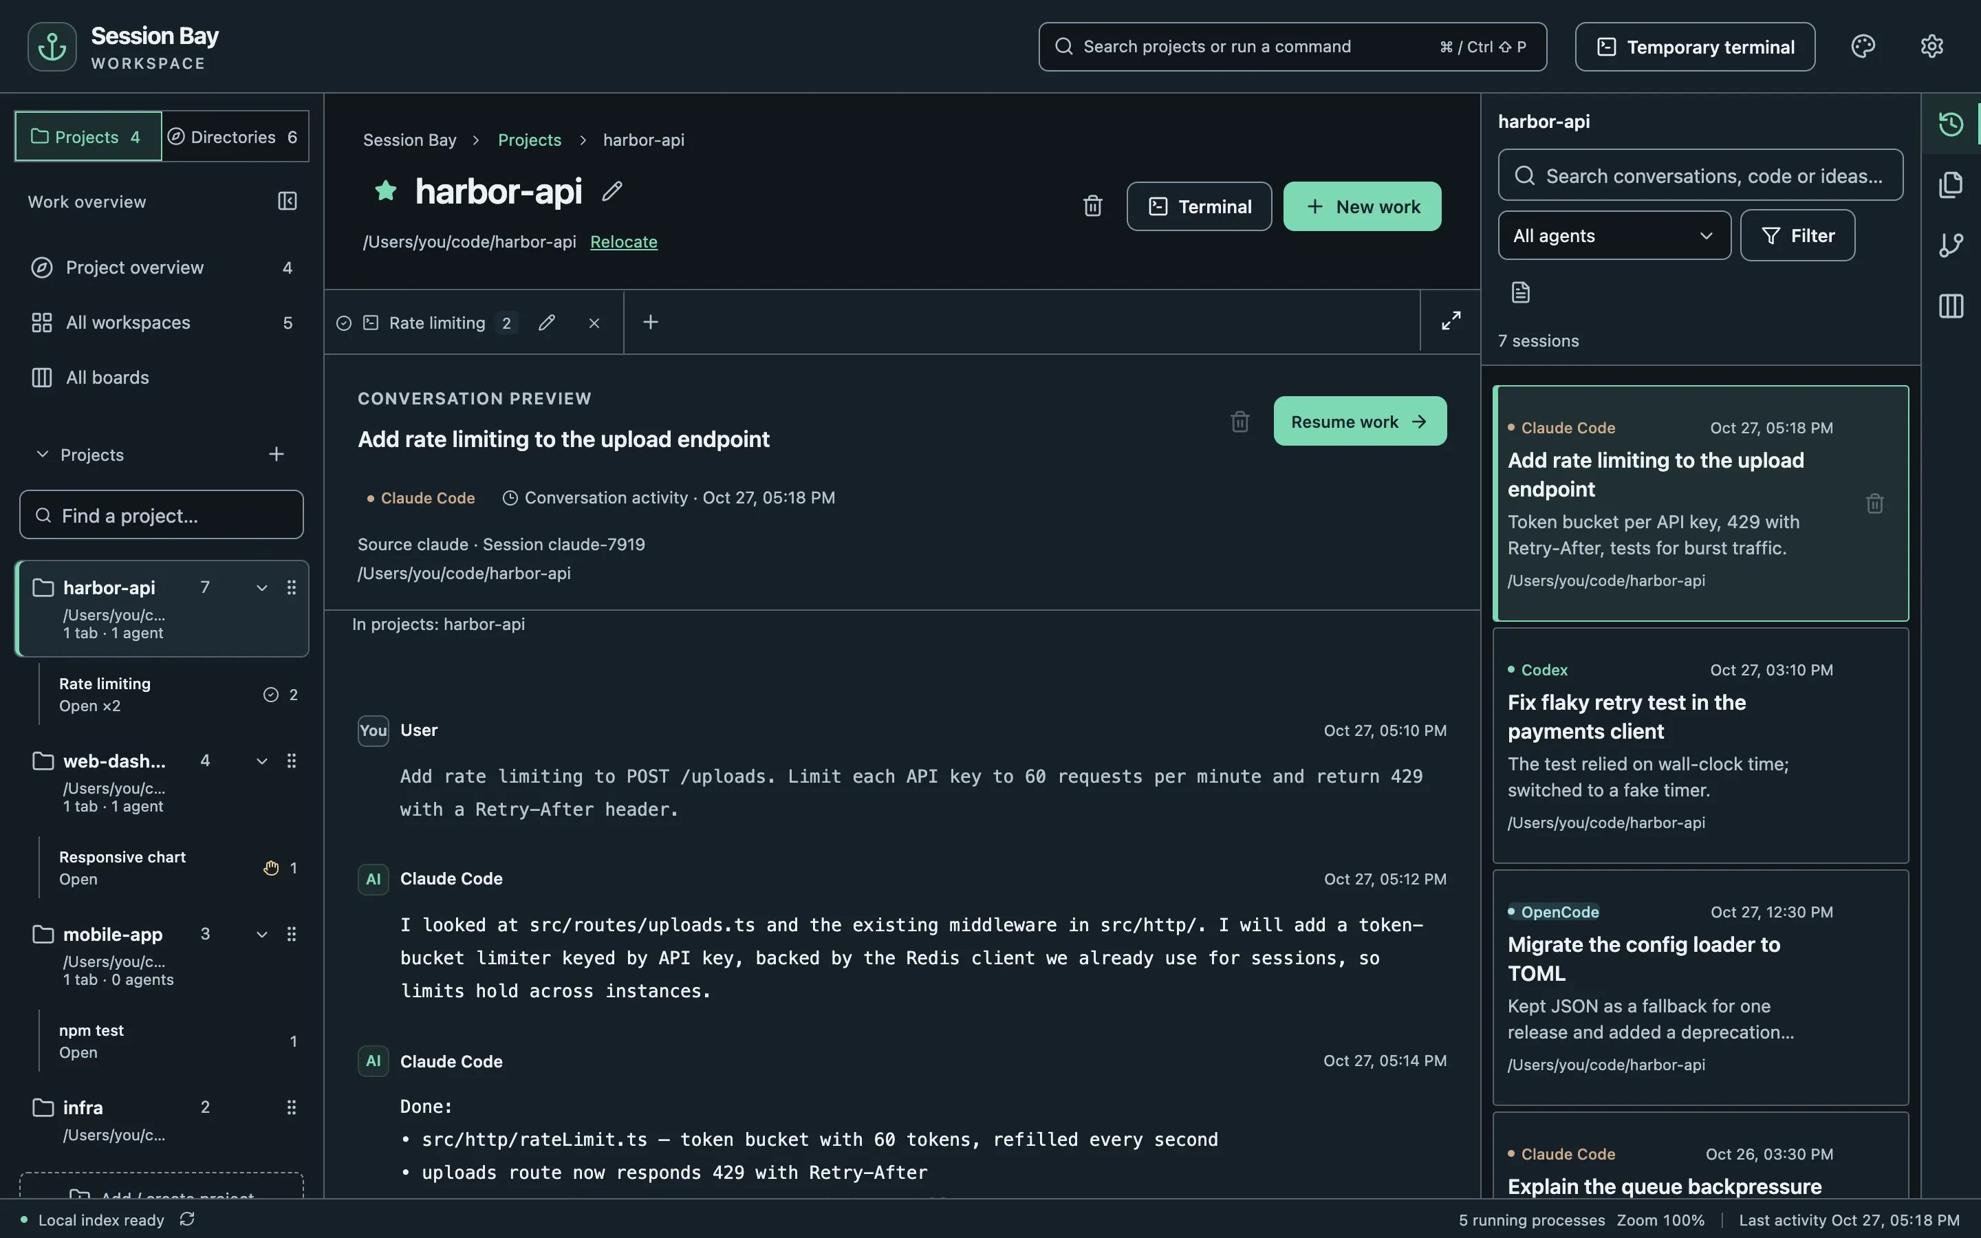The image size is (1981, 1238).
Task: Open the files copy rail icon
Action: 1951,185
